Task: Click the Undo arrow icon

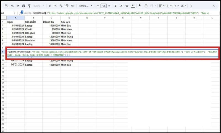Action: (x=12, y=6)
